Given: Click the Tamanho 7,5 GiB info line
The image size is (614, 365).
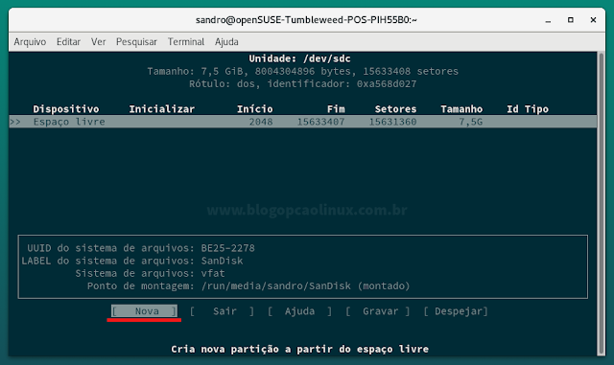Looking at the screenshot, I should click(303, 71).
